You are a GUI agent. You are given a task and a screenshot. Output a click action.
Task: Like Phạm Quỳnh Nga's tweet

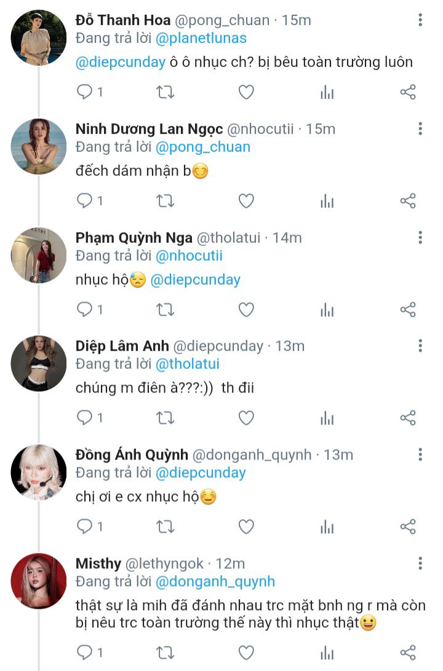pos(246,310)
